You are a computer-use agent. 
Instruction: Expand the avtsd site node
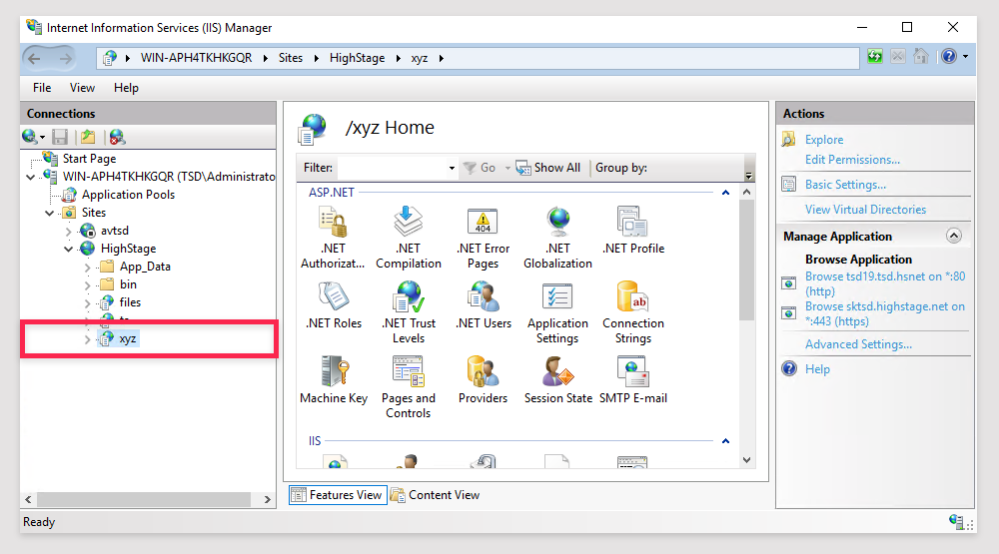click(68, 232)
